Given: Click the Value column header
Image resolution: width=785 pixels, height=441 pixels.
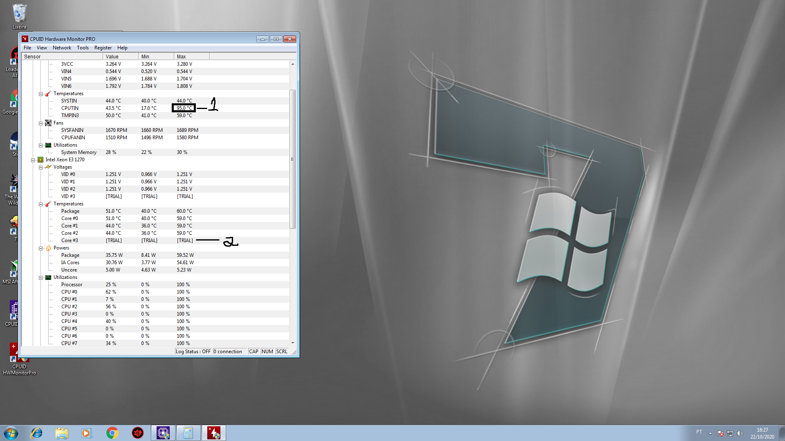Looking at the screenshot, I should (x=121, y=57).
